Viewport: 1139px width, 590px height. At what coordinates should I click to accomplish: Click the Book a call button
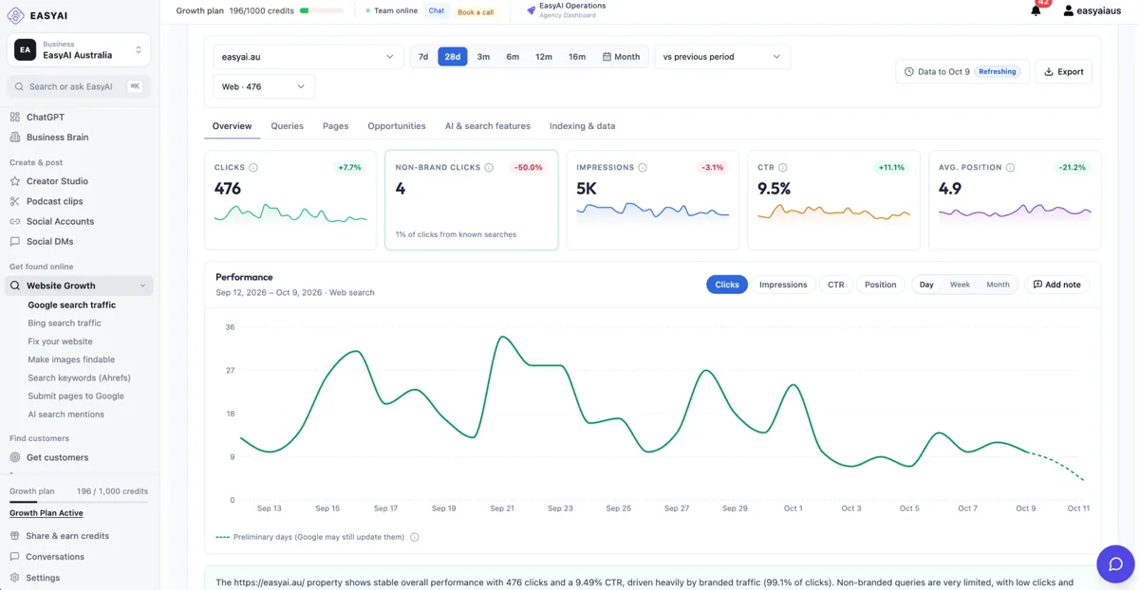[x=476, y=12]
